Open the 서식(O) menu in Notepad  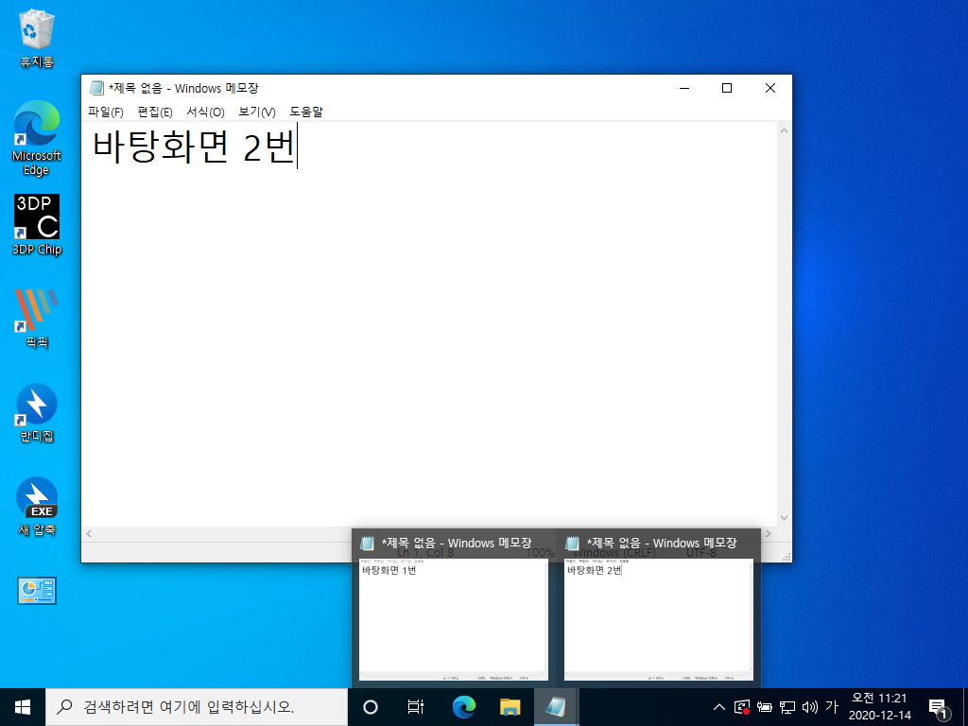coord(205,112)
